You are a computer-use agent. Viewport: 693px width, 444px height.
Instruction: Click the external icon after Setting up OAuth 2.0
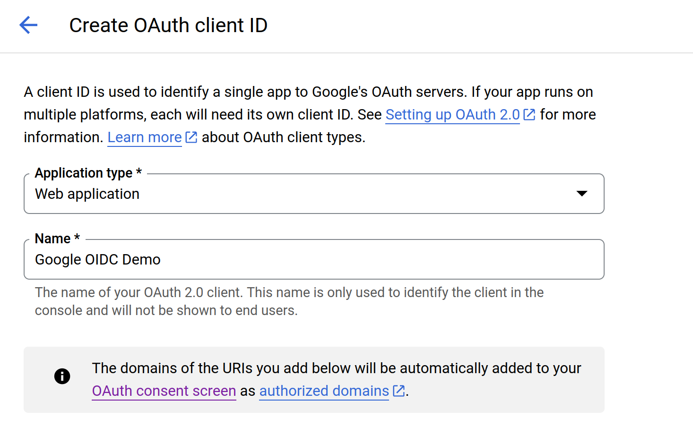coord(529,115)
